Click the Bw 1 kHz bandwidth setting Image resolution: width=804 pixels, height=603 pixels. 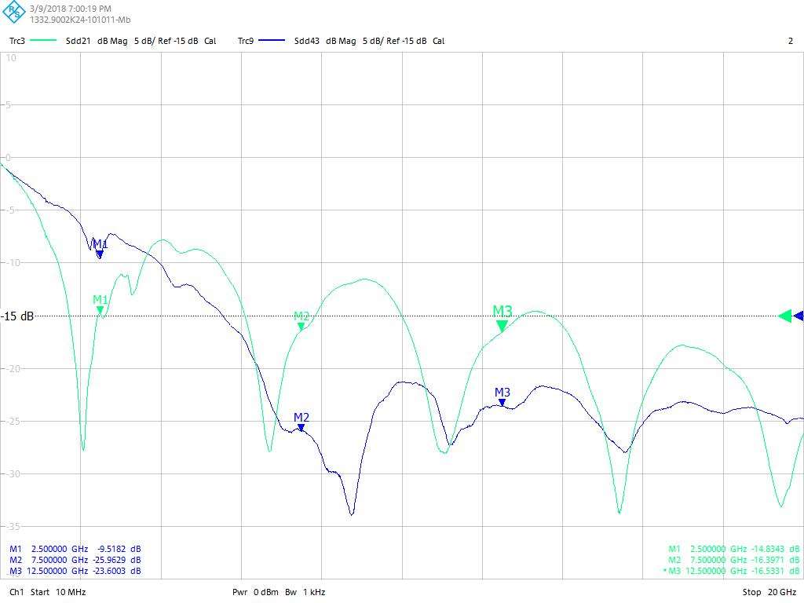[x=305, y=592]
